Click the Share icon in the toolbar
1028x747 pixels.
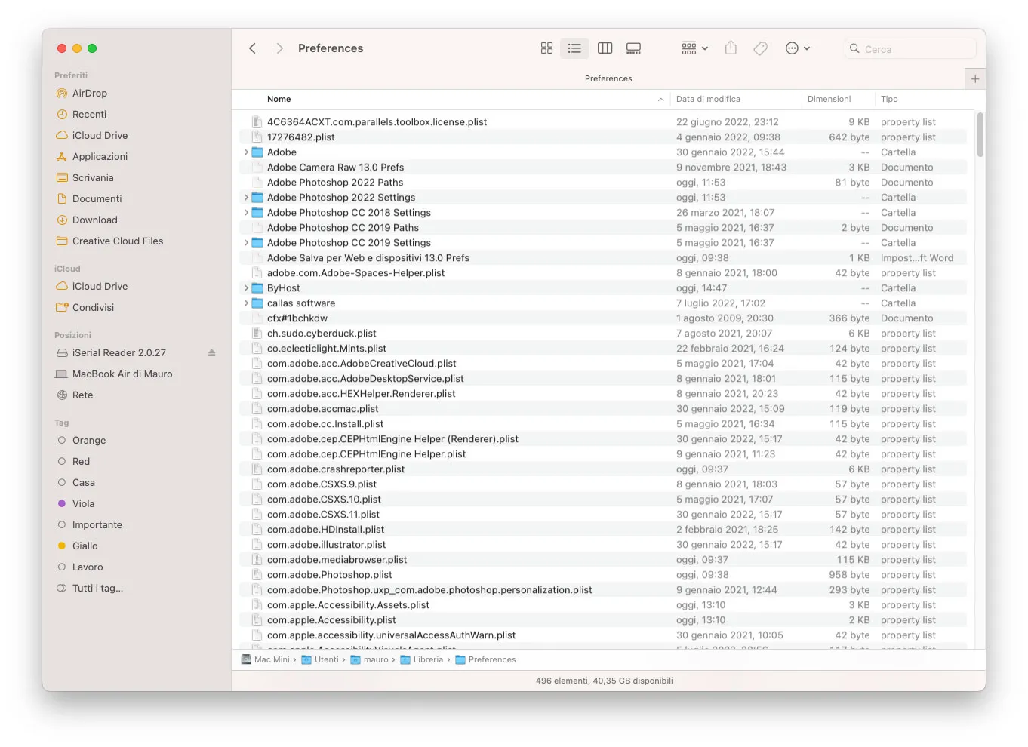click(x=730, y=48)
